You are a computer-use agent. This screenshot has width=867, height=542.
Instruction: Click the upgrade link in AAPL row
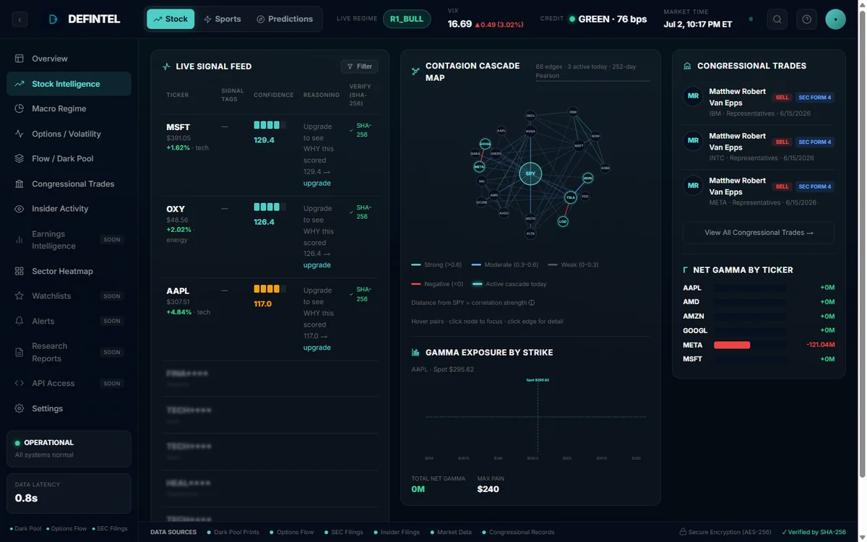click(x=317, y=348)
